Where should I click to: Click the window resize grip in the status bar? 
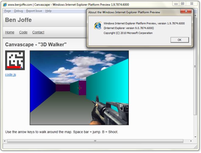[196, 147]
